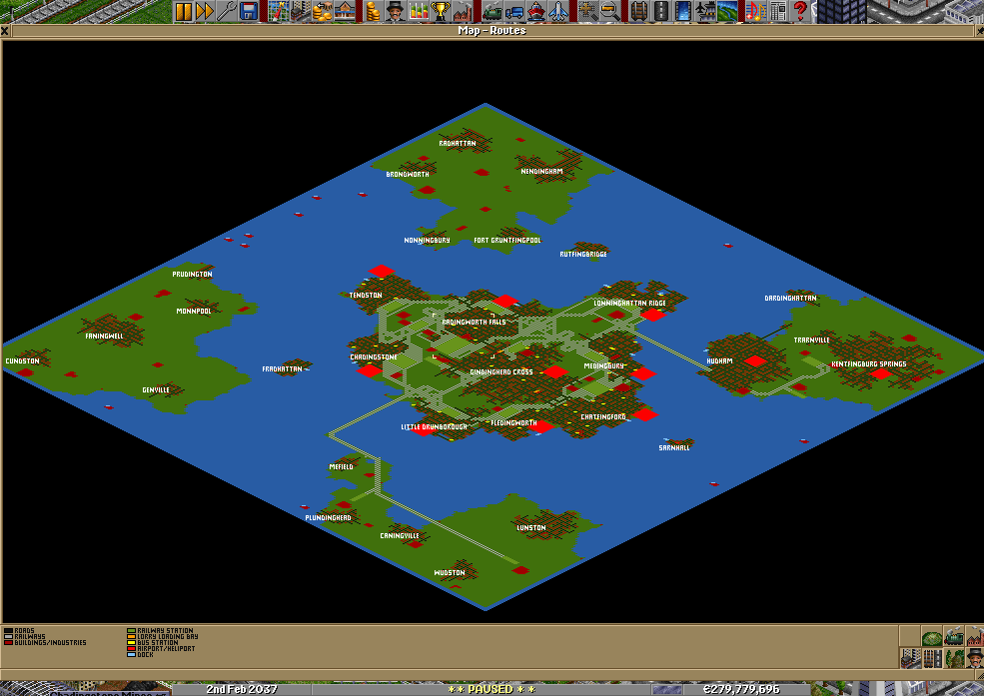Click the Faningwell town label
Screen dimensions: 984x696
click(x=104, y=337)
